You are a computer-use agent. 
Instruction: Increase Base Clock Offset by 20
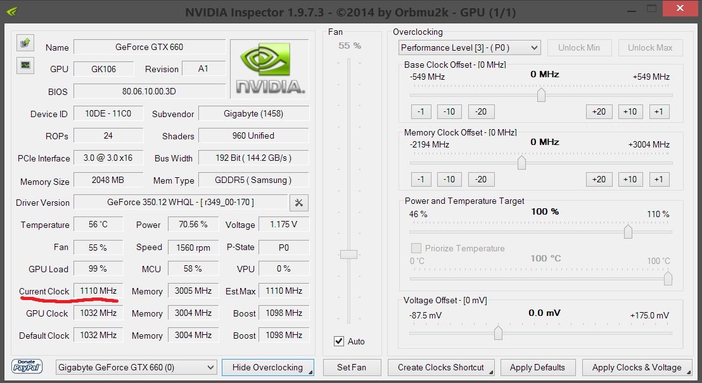[599, 111]
